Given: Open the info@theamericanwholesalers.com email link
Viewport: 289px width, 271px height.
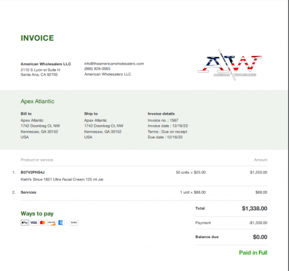Looking at the screenshot, I should pos(114,63).
